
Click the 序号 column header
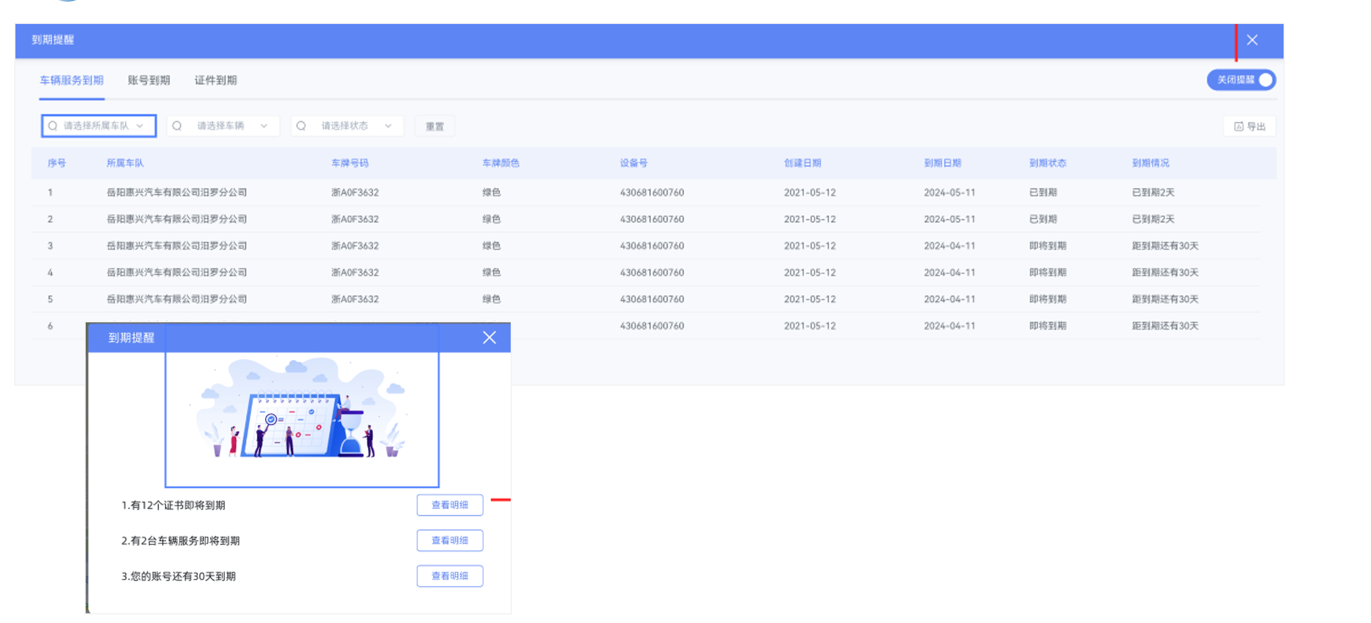pos(57,163)
